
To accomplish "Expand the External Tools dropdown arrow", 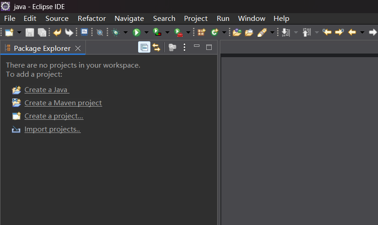I will 188,32.
